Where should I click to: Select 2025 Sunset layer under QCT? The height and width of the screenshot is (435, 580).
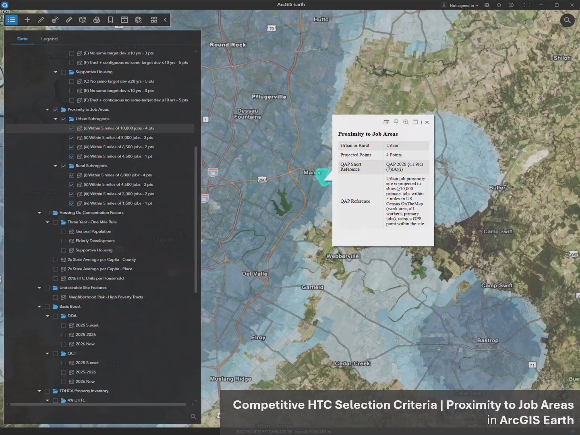coord(87,363)
